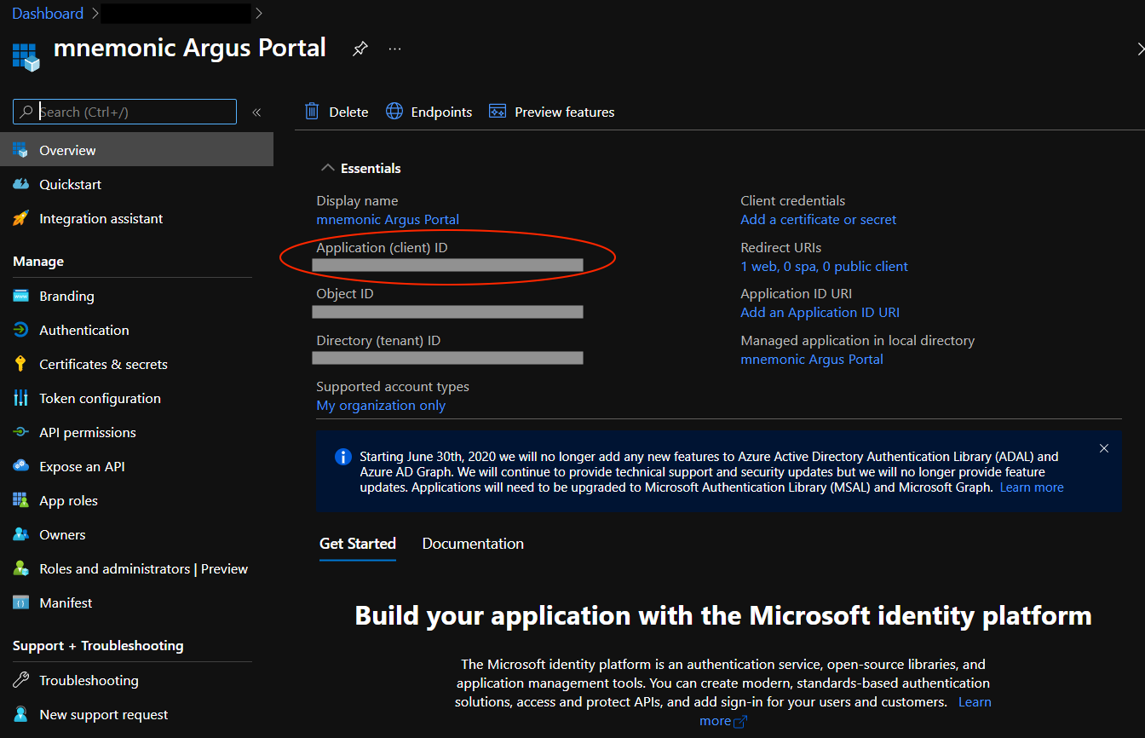Click the Troubleshooting wrench icon
1145x738 pixels.
20,680
